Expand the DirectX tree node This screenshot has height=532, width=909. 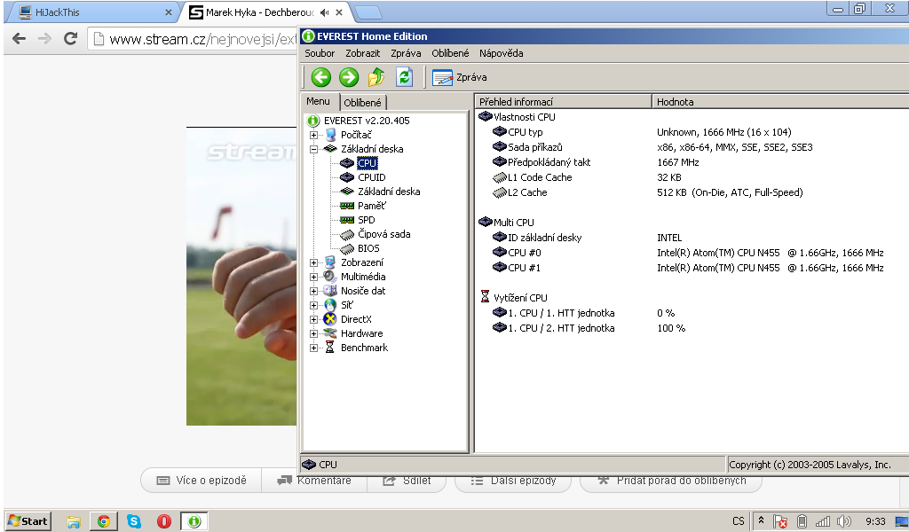click(x=313, y=319)
